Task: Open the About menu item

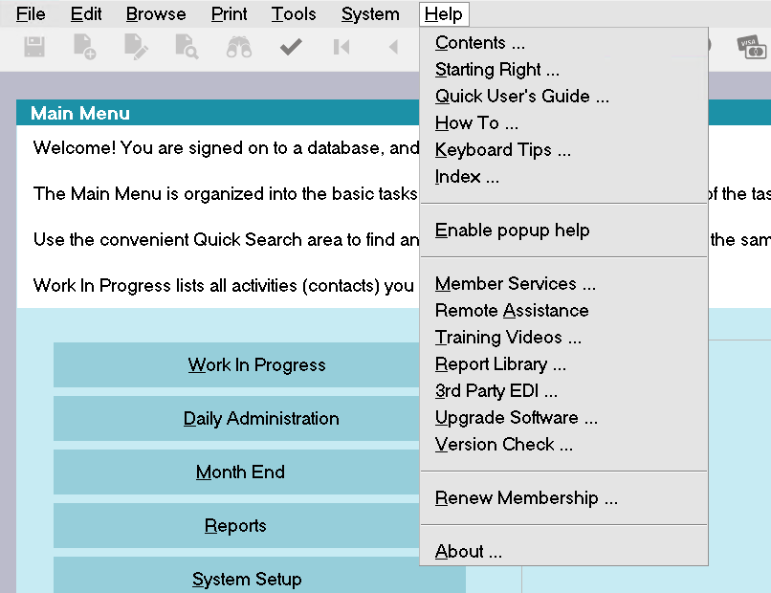Action: 468,552
